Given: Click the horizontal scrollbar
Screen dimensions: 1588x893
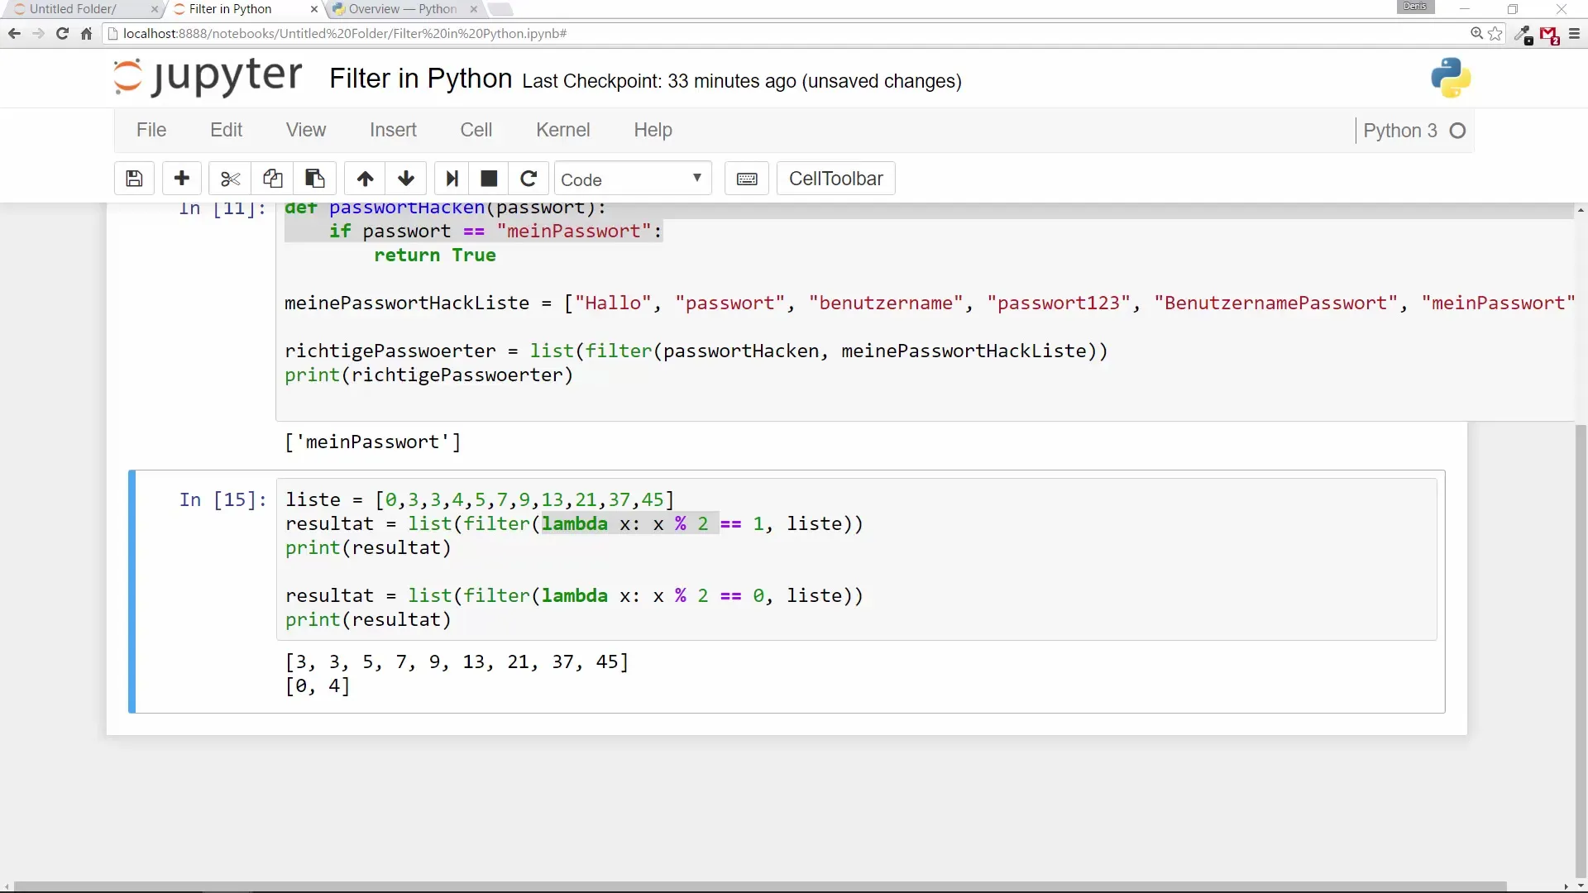Looking at the screenshot, I should coord(761,886).
